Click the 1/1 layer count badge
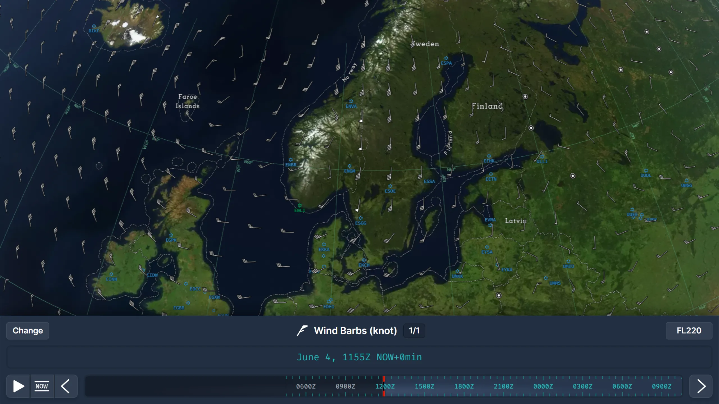 click(x=414, y=330)
